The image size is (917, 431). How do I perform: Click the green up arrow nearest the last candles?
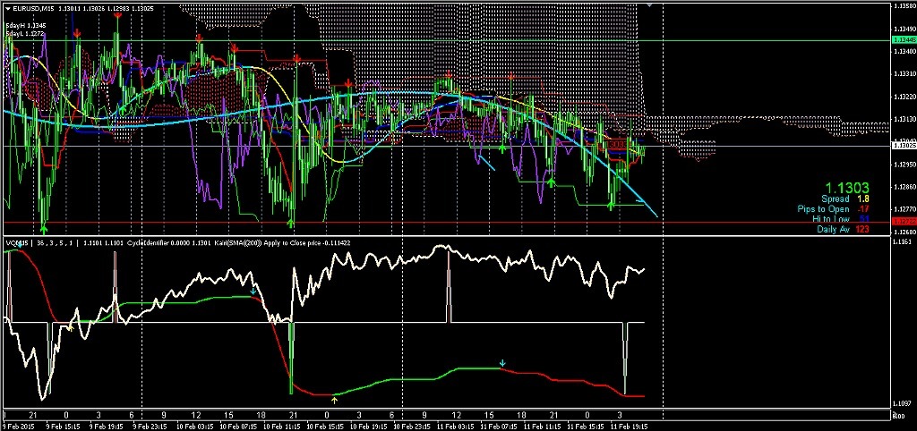612,205
